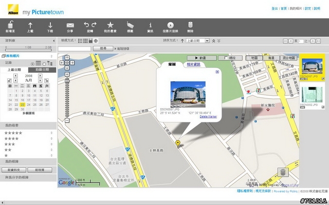
Task: Click the 新資料夾 new folder button
Action: tap(14, 170)
